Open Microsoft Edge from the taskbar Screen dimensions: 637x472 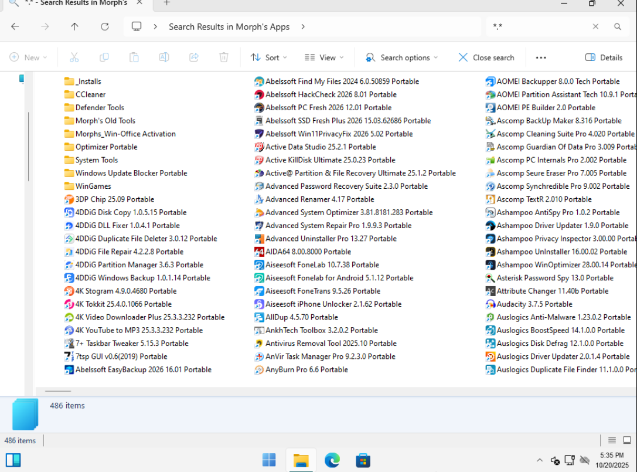pos(332,460)
